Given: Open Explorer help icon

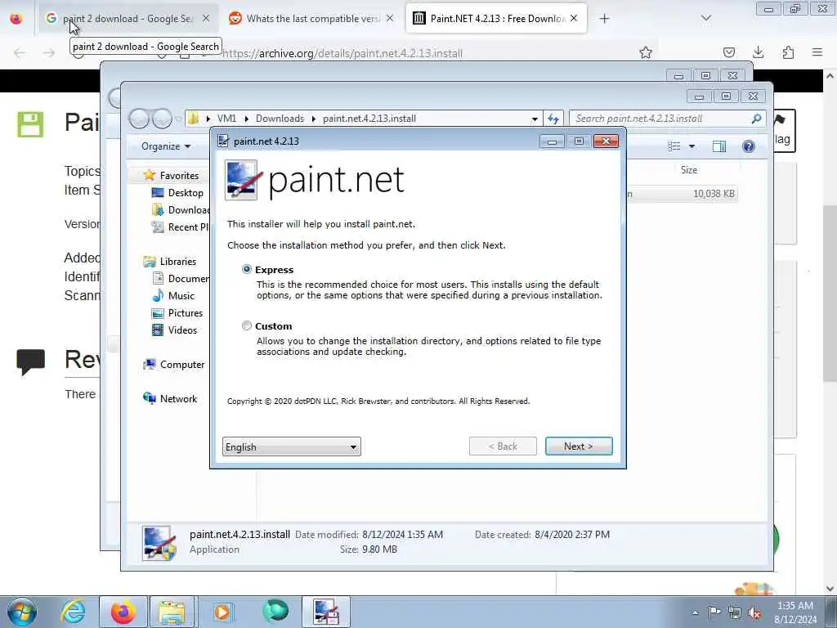Looking at the screenshot, I should 749,146.
